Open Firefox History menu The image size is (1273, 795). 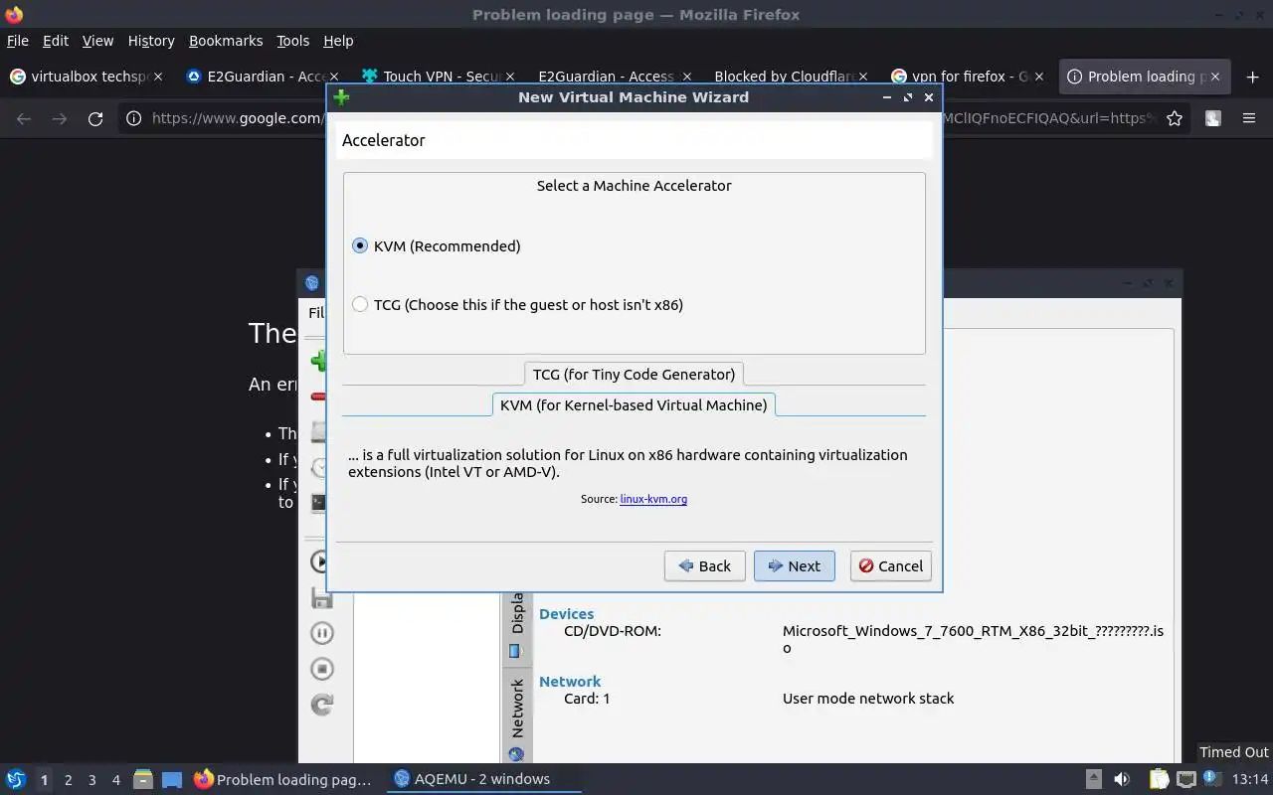151,41
